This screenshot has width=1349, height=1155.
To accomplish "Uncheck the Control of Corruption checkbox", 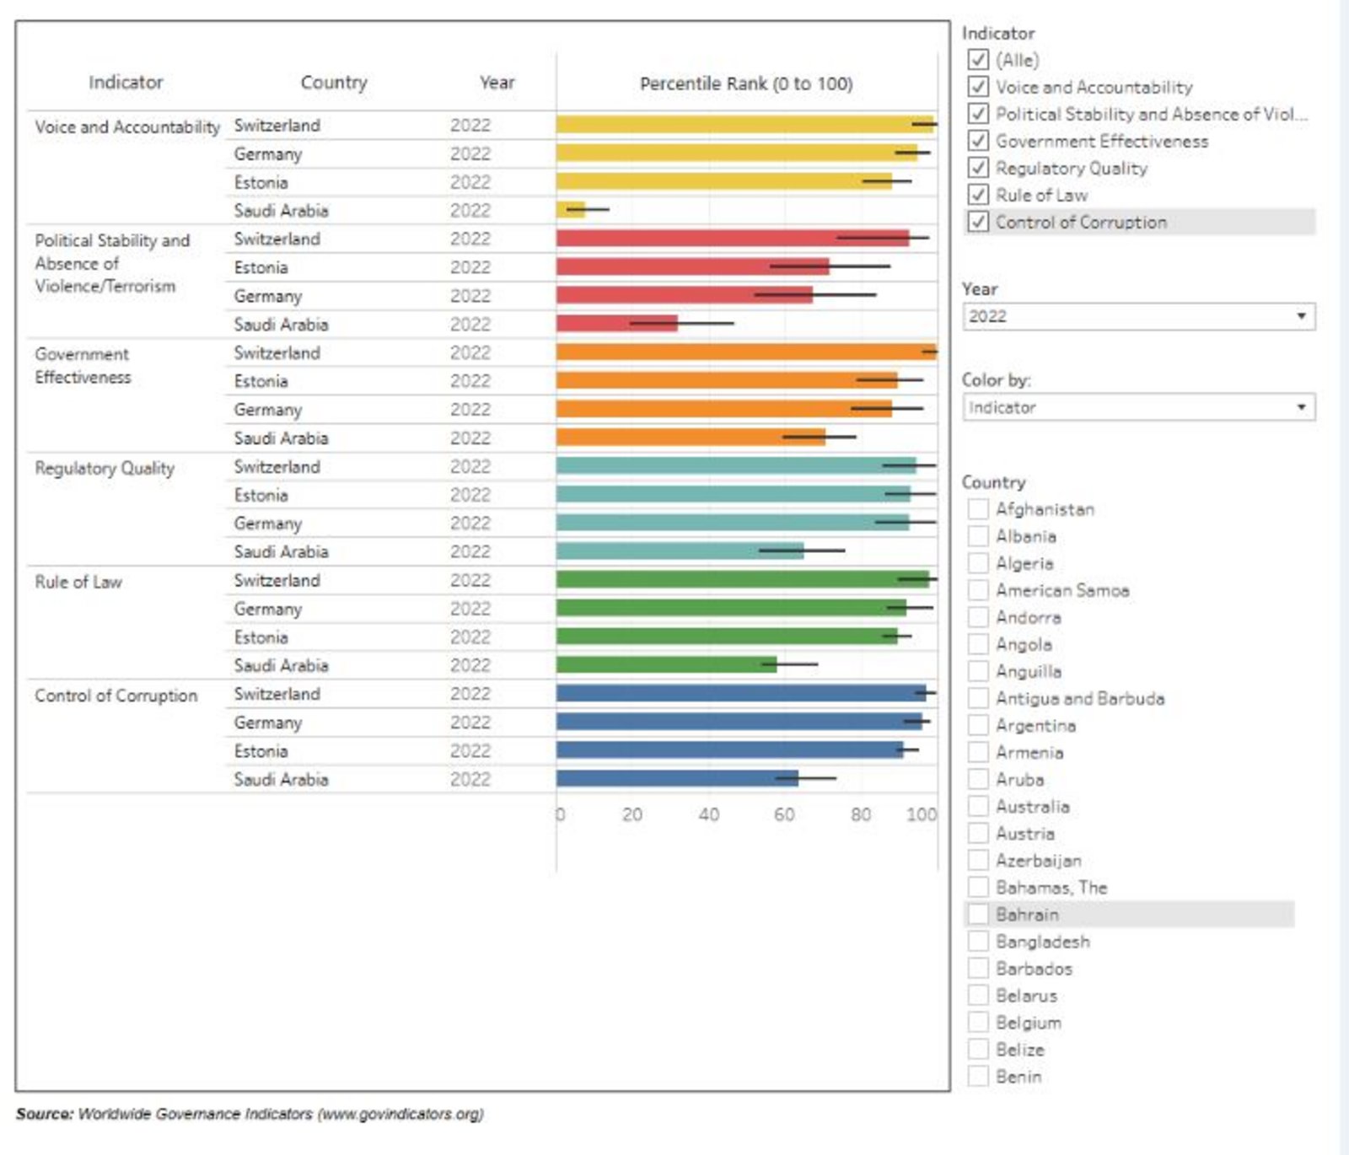I will click(x=978, y=222).
